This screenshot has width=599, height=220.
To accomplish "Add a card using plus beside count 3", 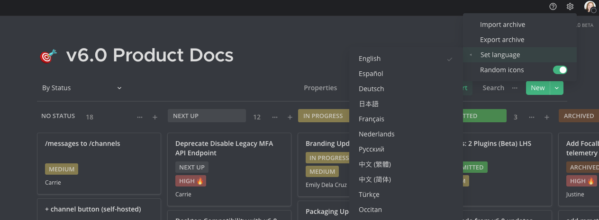I will coord(546,117).
